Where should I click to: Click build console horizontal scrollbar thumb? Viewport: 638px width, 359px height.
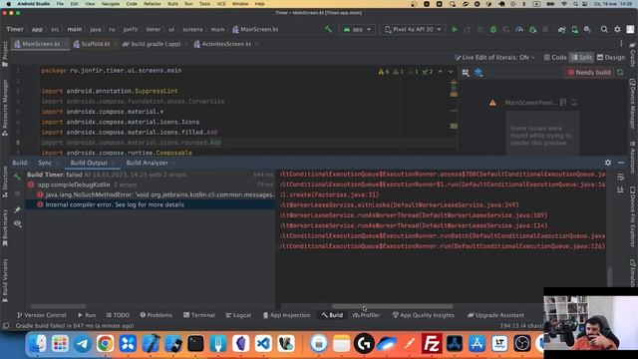coord(392,306)
